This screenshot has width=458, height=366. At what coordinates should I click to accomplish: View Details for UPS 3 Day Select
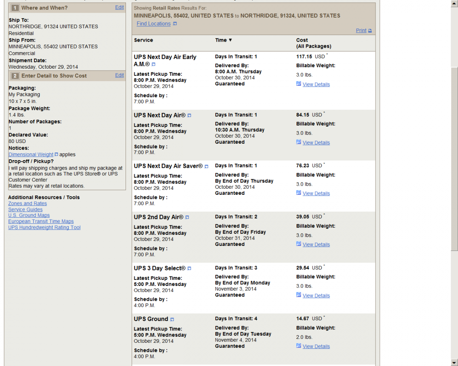click(316, 296)
